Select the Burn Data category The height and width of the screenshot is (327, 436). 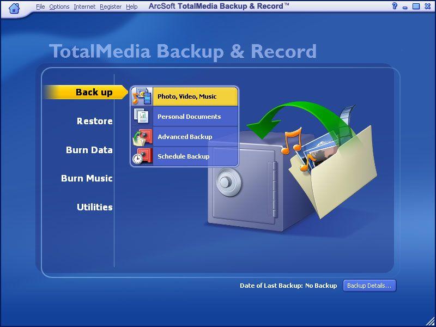coord(89,150)
